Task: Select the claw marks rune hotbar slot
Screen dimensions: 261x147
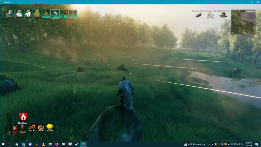Action: pos(28,14)
